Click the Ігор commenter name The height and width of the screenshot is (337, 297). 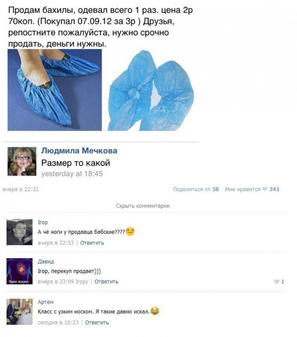pos(43,222)
